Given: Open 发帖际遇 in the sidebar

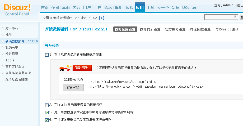Looking at the screenshot, I should click(x=12, y=54).
